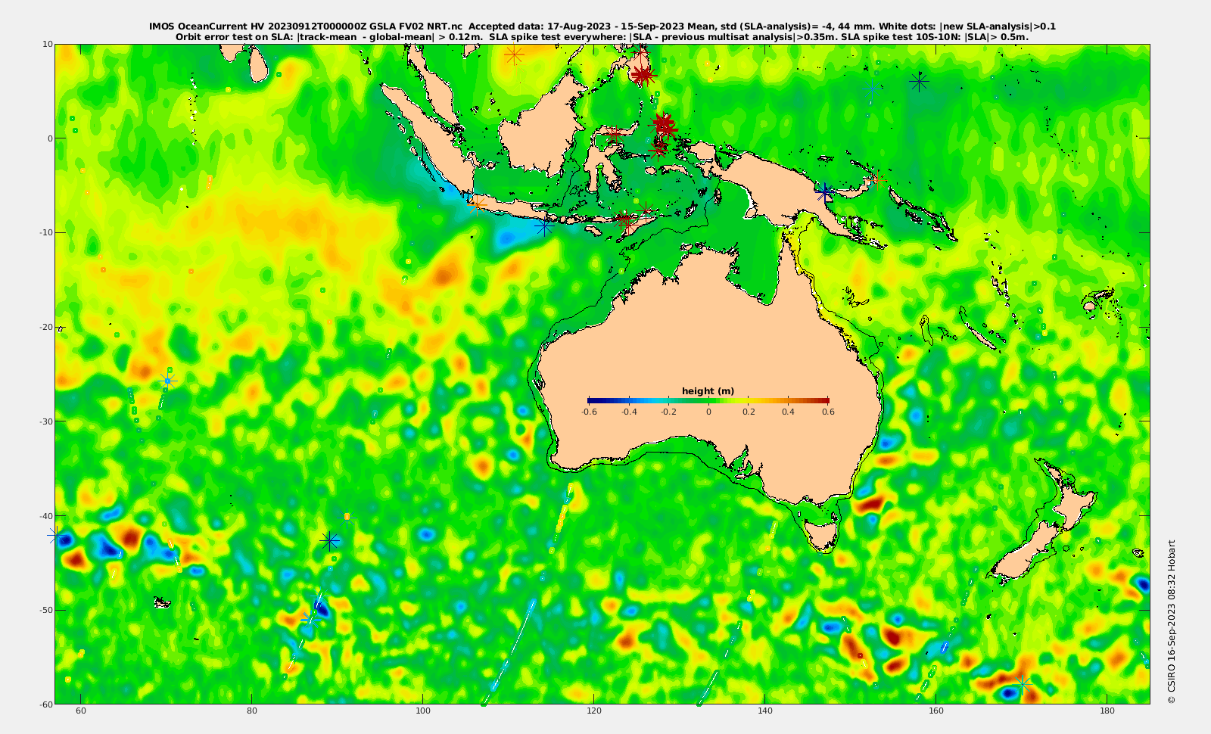The image size is (1211, 734).
Task: Click latitude tick label -20
Action: click(x=45, y=327)
